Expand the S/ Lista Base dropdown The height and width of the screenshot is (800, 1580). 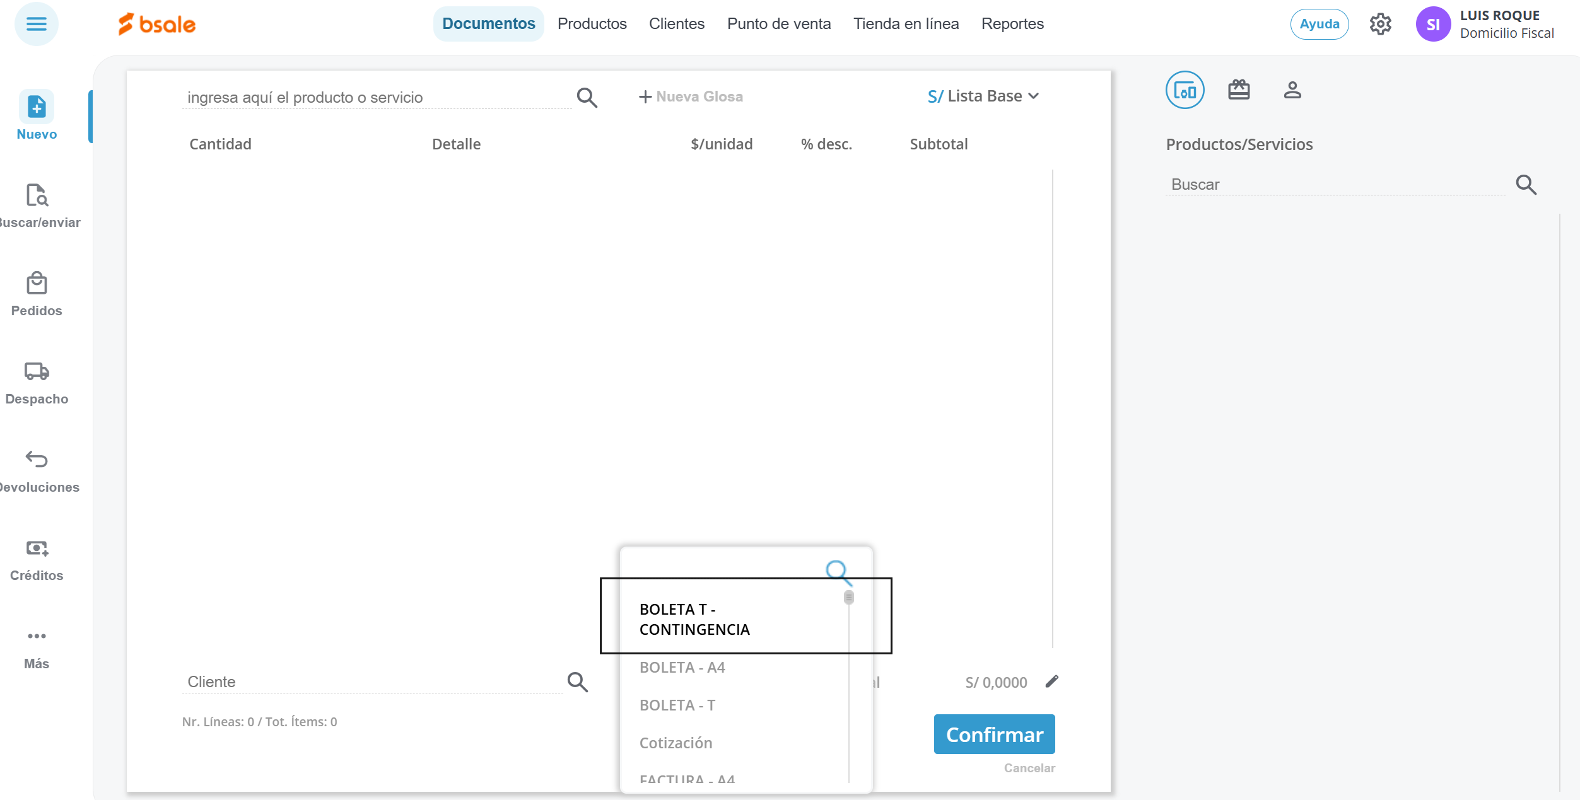983,96
